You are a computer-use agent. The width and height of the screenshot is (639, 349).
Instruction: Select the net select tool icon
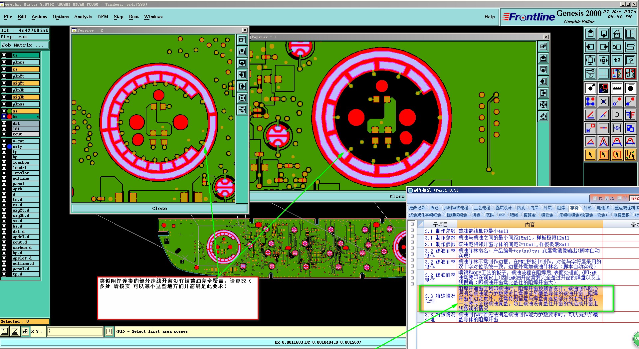pos(630,155)
